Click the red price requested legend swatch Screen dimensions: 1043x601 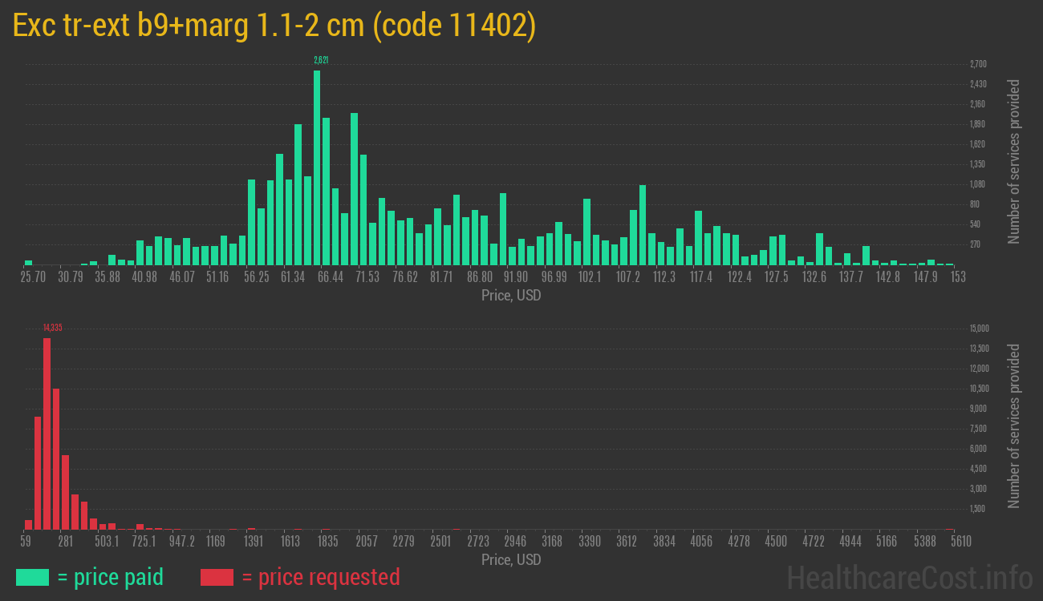point(217,577)
